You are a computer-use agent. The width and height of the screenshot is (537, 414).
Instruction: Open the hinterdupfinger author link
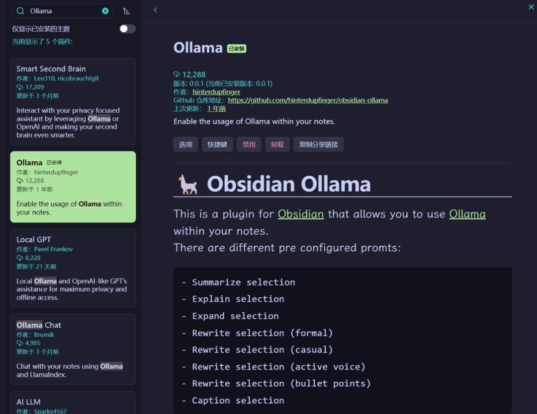coord(216,92)
